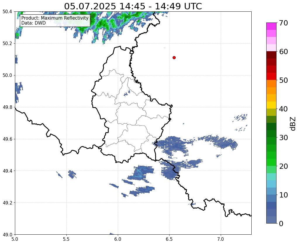Click the dBZ colorbar label
This screenshot has width=299, height=244.
pos(293,124)
